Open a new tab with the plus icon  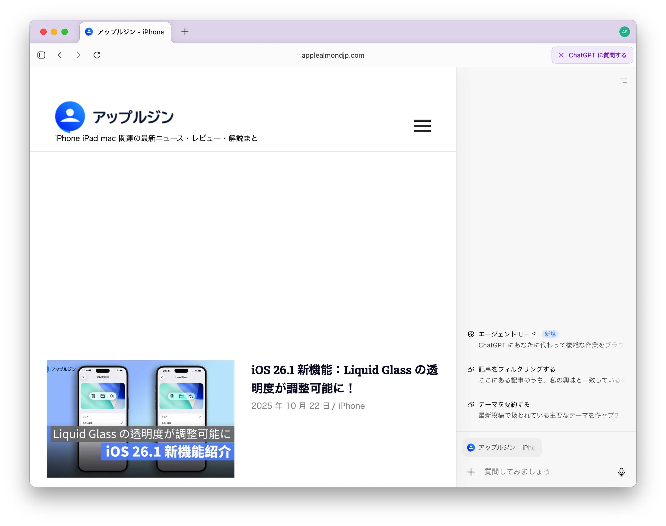coord(185,32)
